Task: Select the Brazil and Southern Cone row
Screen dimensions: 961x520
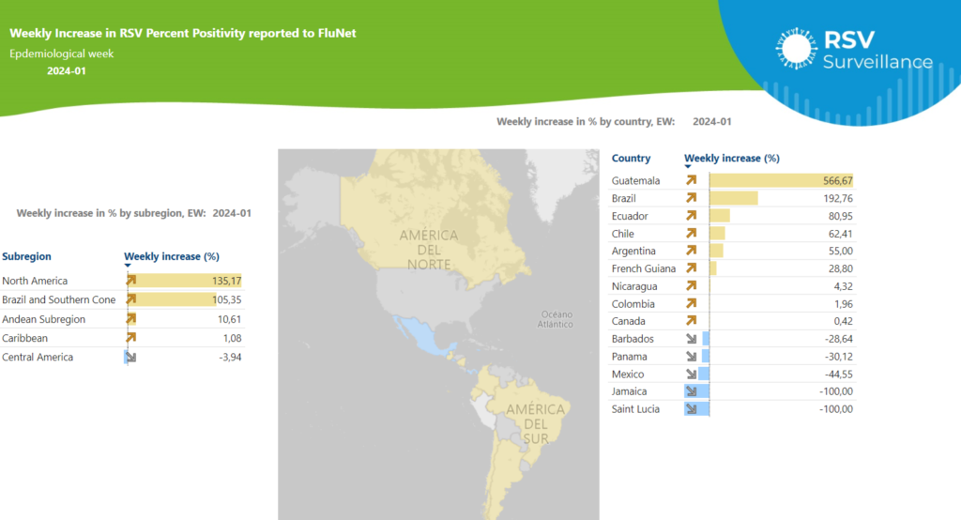Action: 122,299
